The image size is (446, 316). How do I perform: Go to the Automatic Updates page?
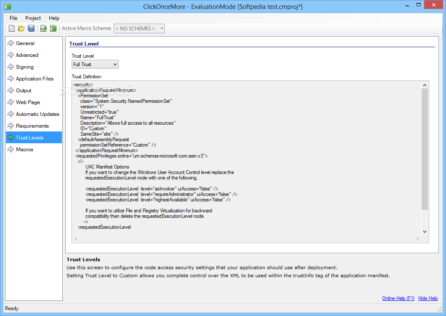tap(34, 114)
